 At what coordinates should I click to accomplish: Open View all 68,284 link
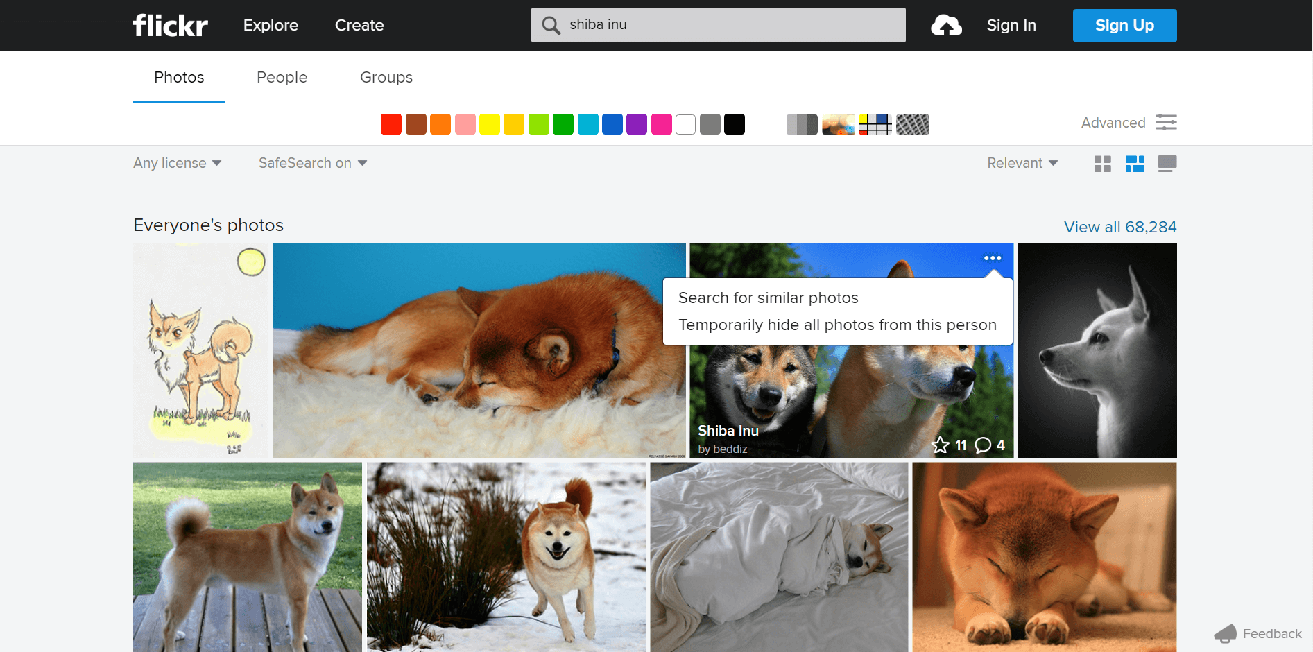pos(1120,227)
